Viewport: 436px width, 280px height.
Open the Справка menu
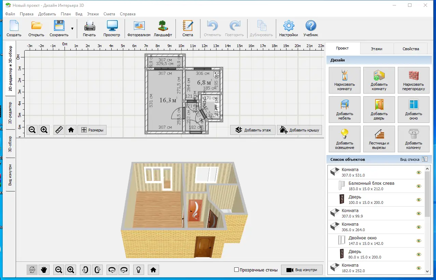click(128, 14)
